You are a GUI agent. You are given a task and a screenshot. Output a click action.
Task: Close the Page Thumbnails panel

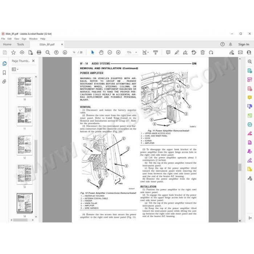[x=33, y=61]
